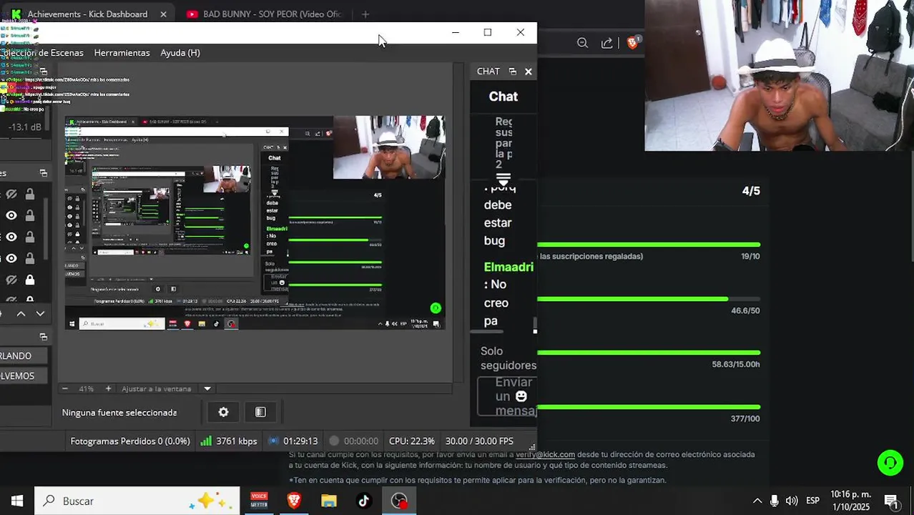Click the 01:29:13 streaming timer
The image size is (914, 515).
[x=293, y=441]
